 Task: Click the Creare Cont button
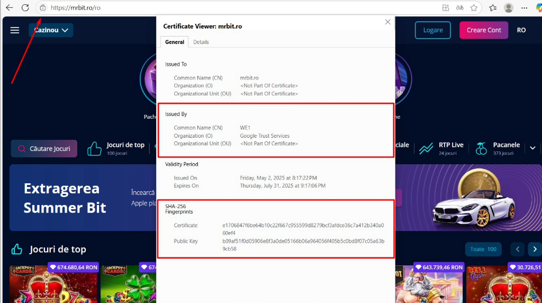pyautogui.click(x=484, y=30)
